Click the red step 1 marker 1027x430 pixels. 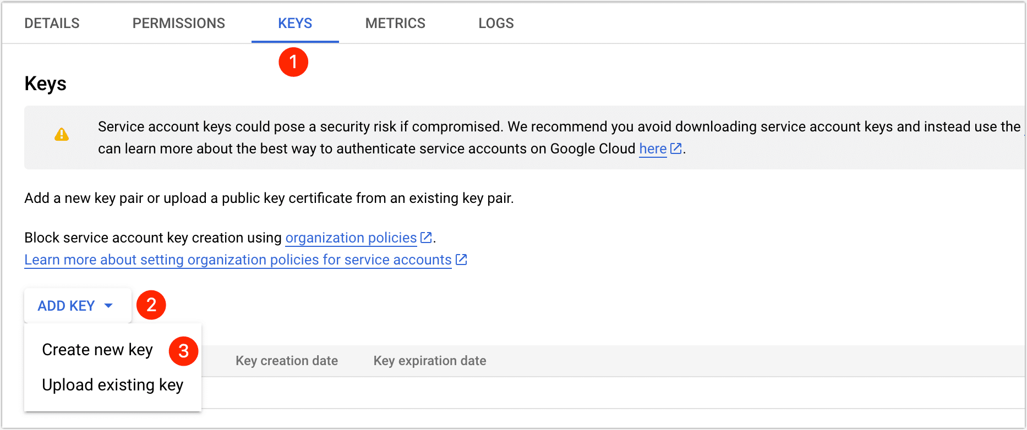(293, 62)
